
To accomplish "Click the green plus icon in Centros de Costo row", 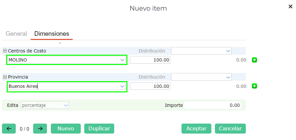I will point(254,60).
